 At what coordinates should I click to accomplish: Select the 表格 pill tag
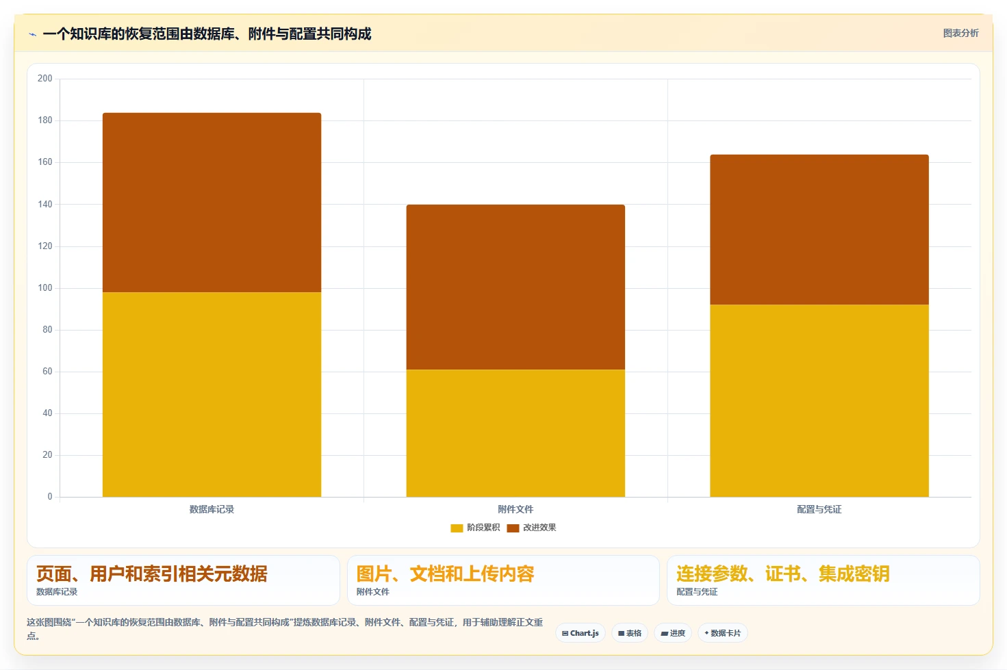pos(630,633)
